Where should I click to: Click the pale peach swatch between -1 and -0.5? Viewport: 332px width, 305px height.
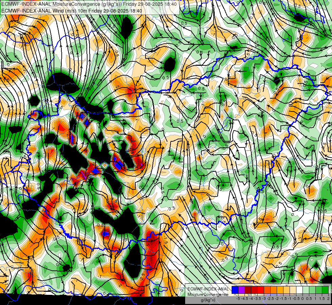[x=293, y=290]
